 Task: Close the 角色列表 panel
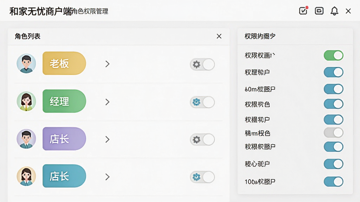point(219,36)
